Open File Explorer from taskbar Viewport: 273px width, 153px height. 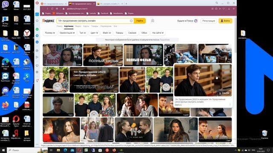[x=58, y=150]
